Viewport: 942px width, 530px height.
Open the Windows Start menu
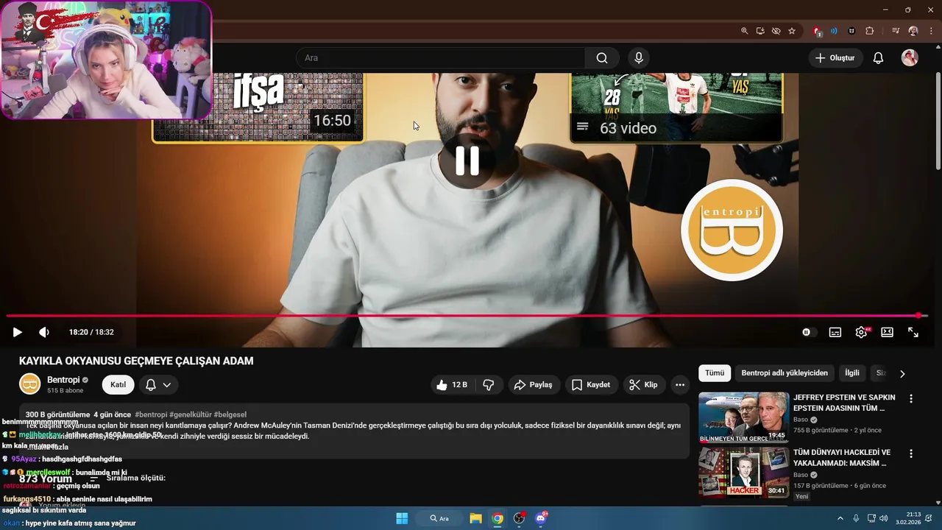[402, 518]
